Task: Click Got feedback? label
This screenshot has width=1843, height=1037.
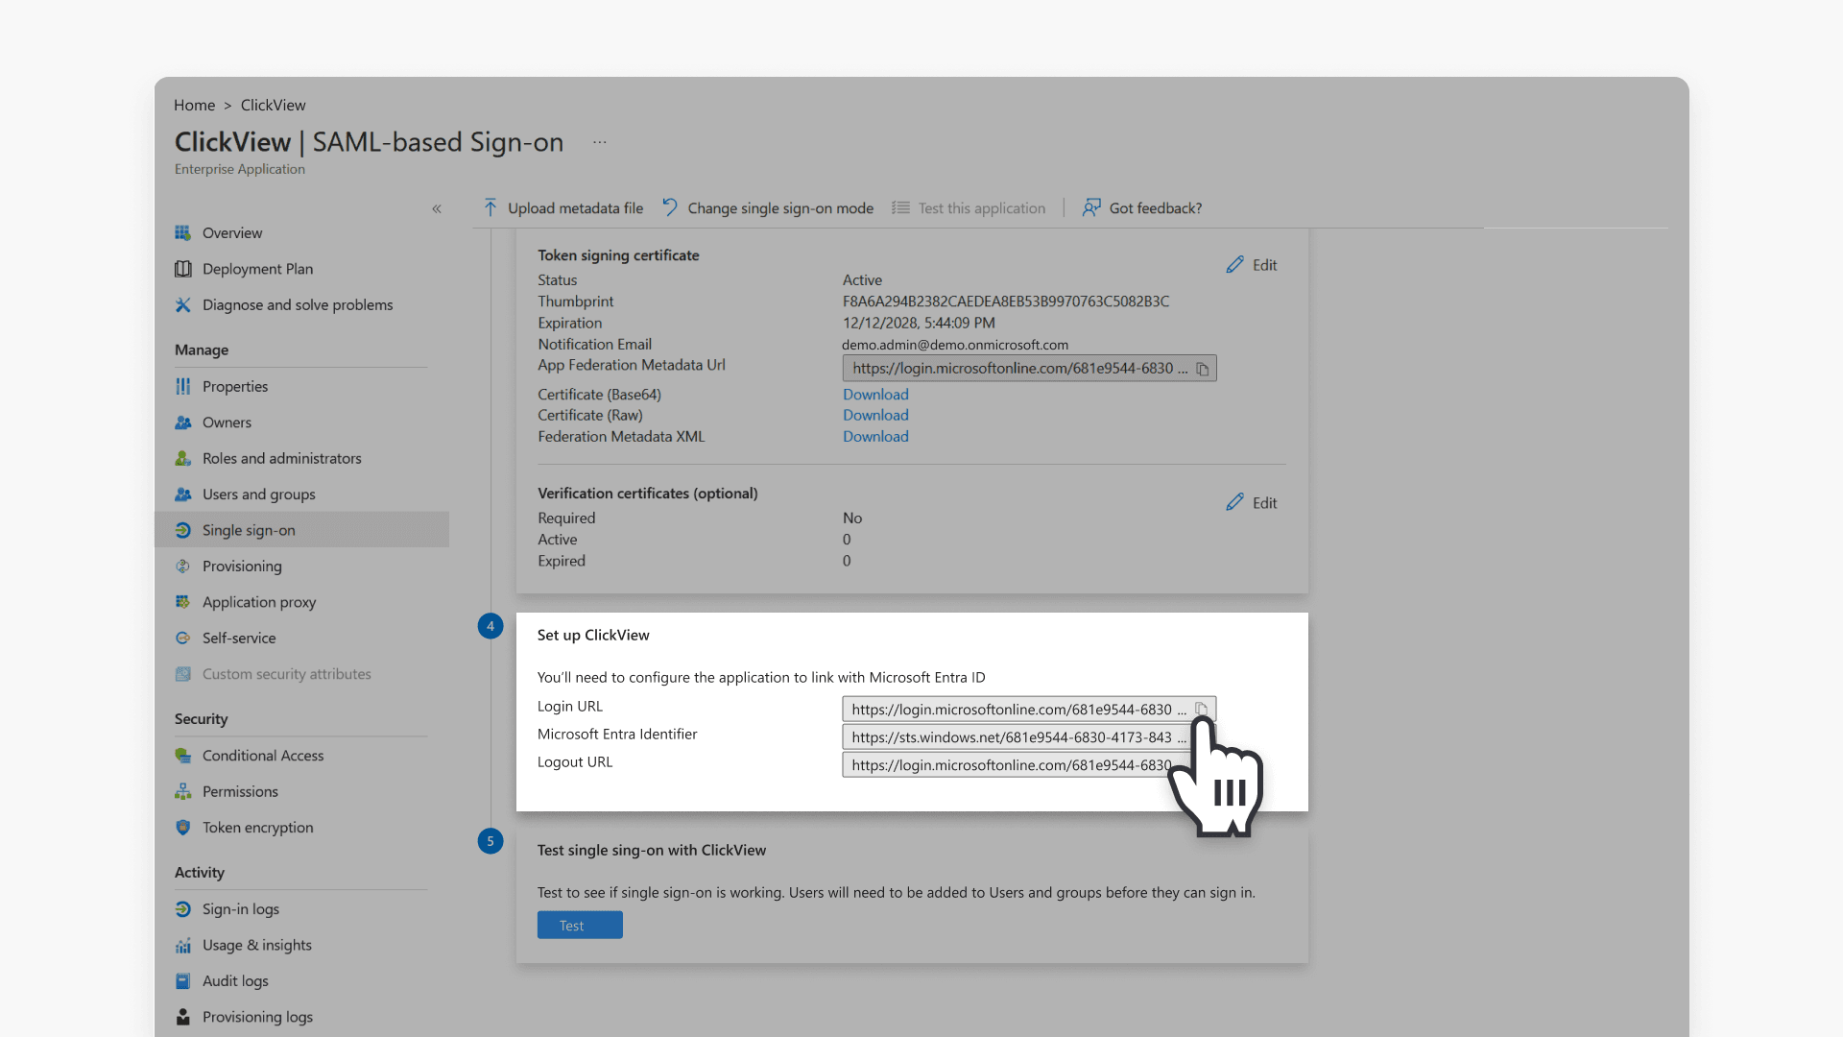Action: click(x=1156, y=208)
